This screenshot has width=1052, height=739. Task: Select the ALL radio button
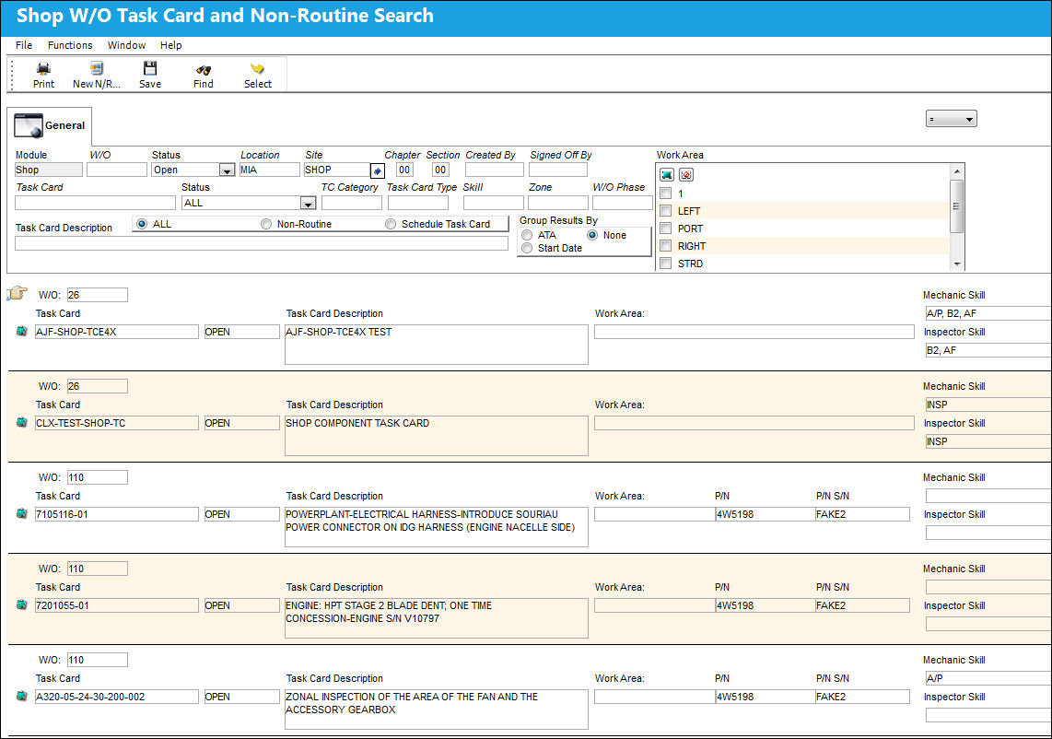(142, 224)
